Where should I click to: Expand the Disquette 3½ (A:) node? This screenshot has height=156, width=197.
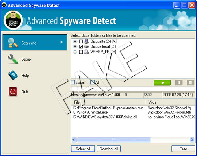pos(75,41)
